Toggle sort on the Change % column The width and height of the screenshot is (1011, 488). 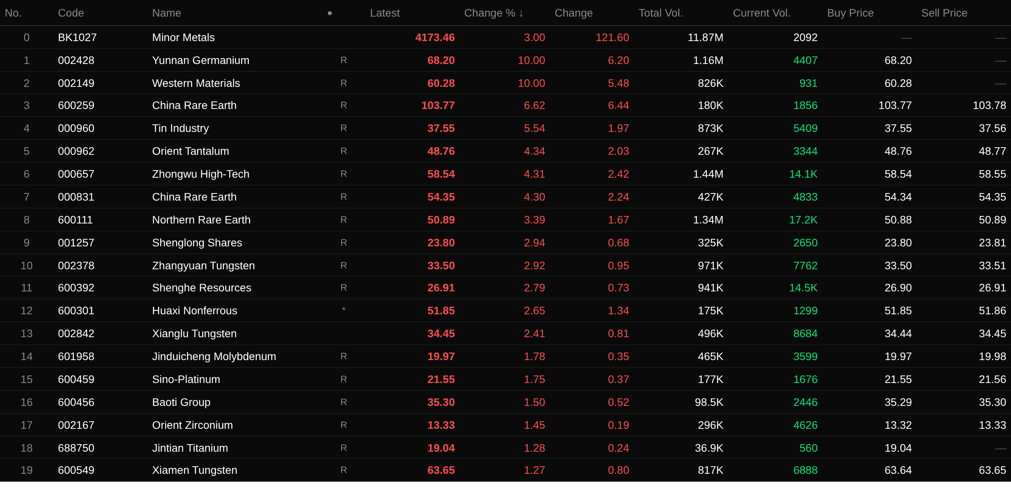(494, 13)
